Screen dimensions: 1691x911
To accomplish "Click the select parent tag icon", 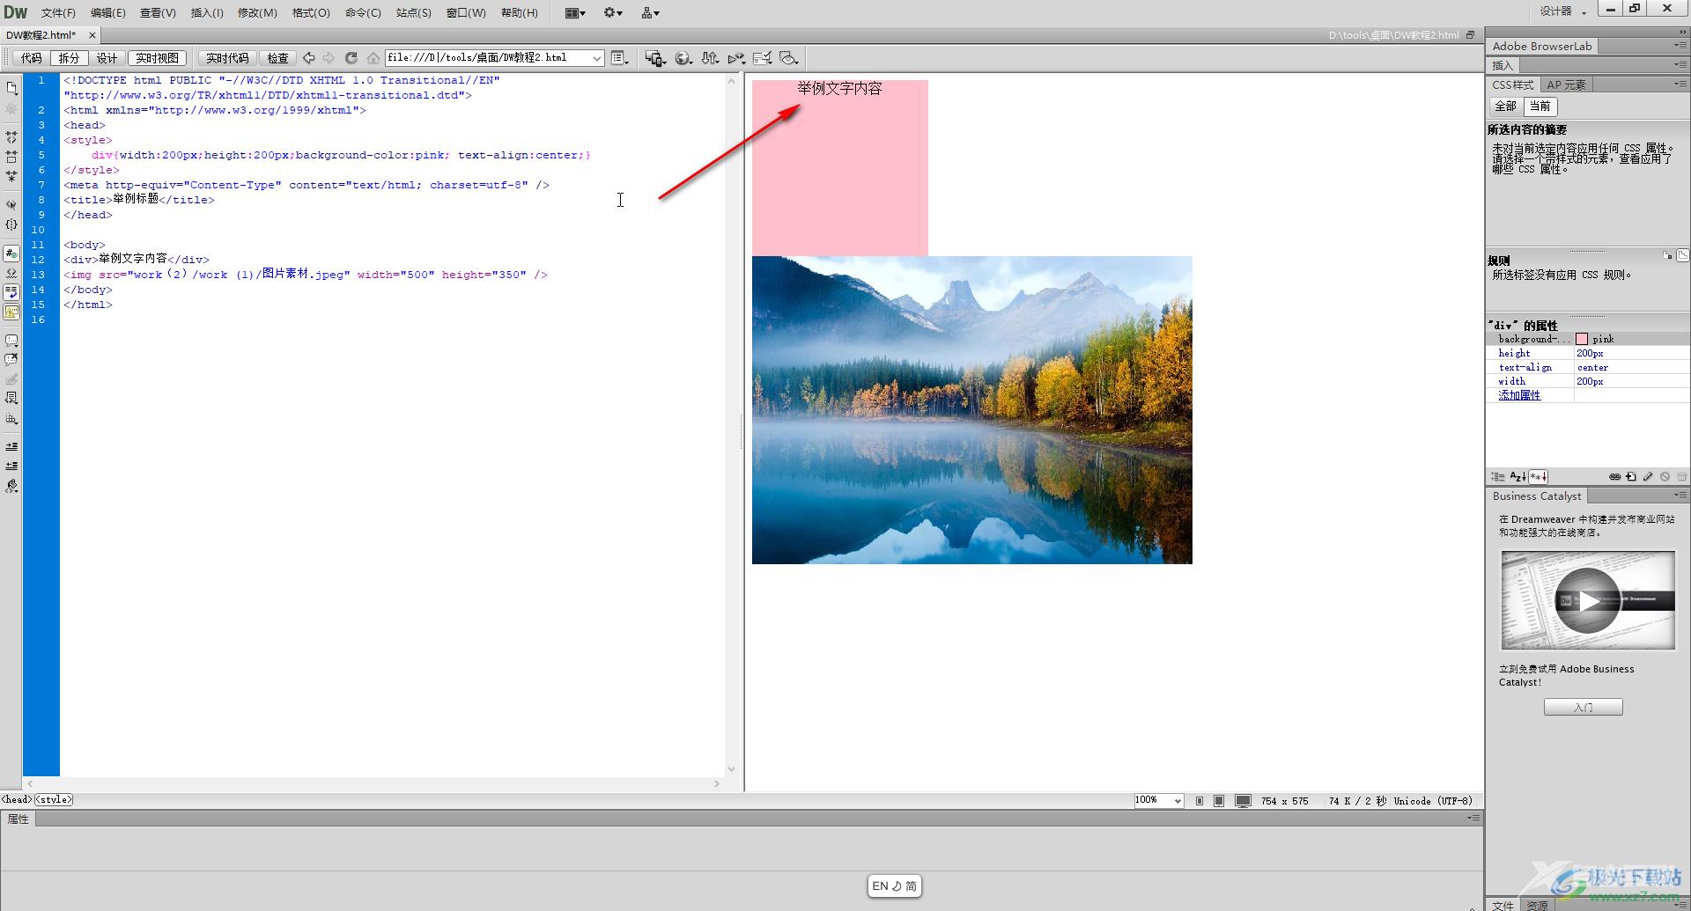I will point(11,204).
